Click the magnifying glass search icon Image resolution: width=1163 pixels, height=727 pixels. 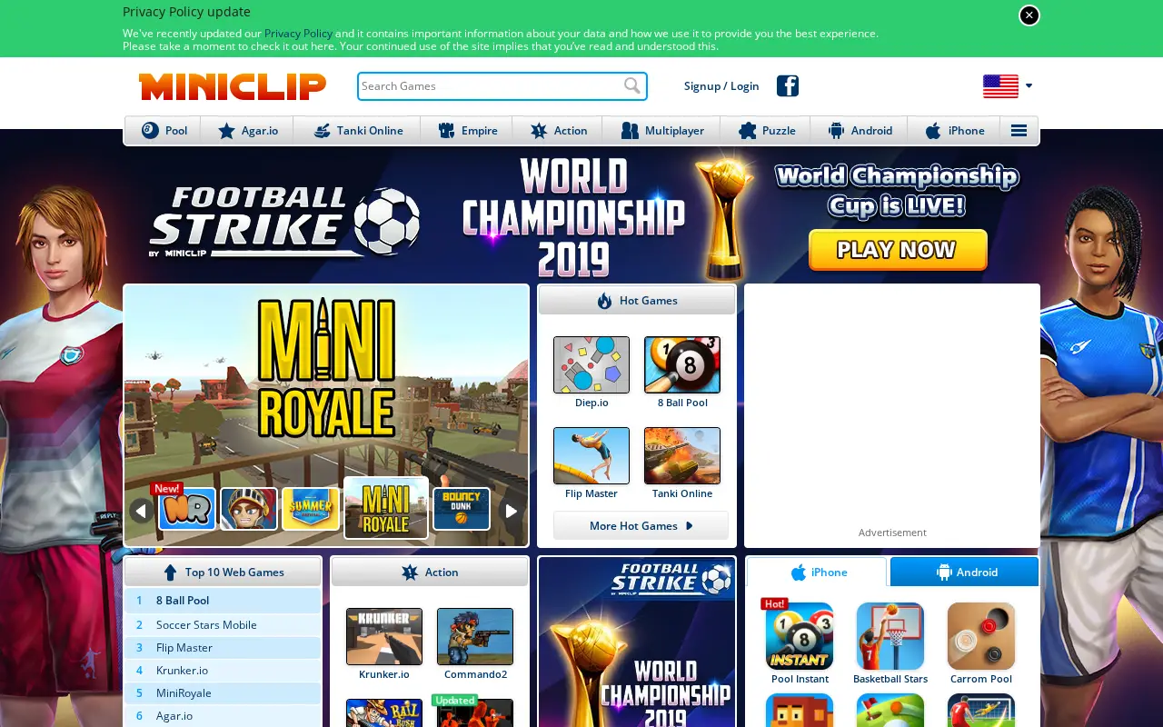click(633, 86)
